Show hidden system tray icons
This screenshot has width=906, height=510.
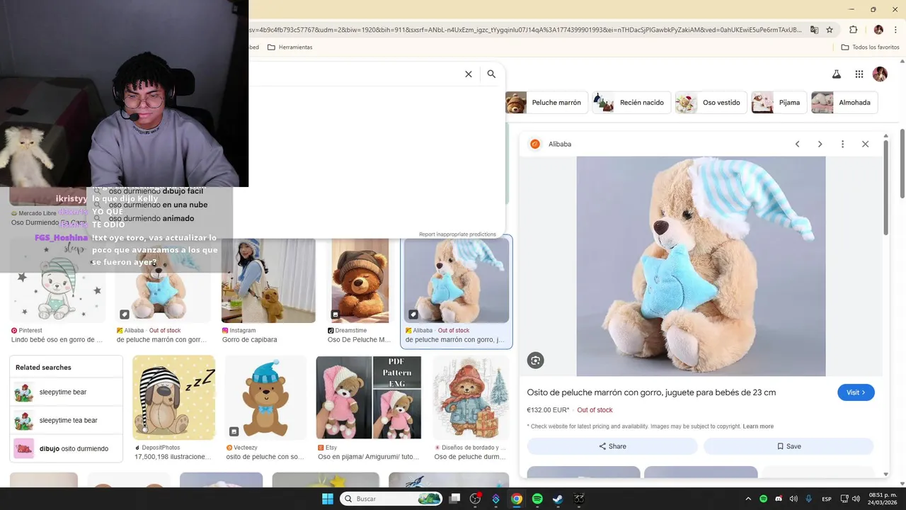[748, 499]
